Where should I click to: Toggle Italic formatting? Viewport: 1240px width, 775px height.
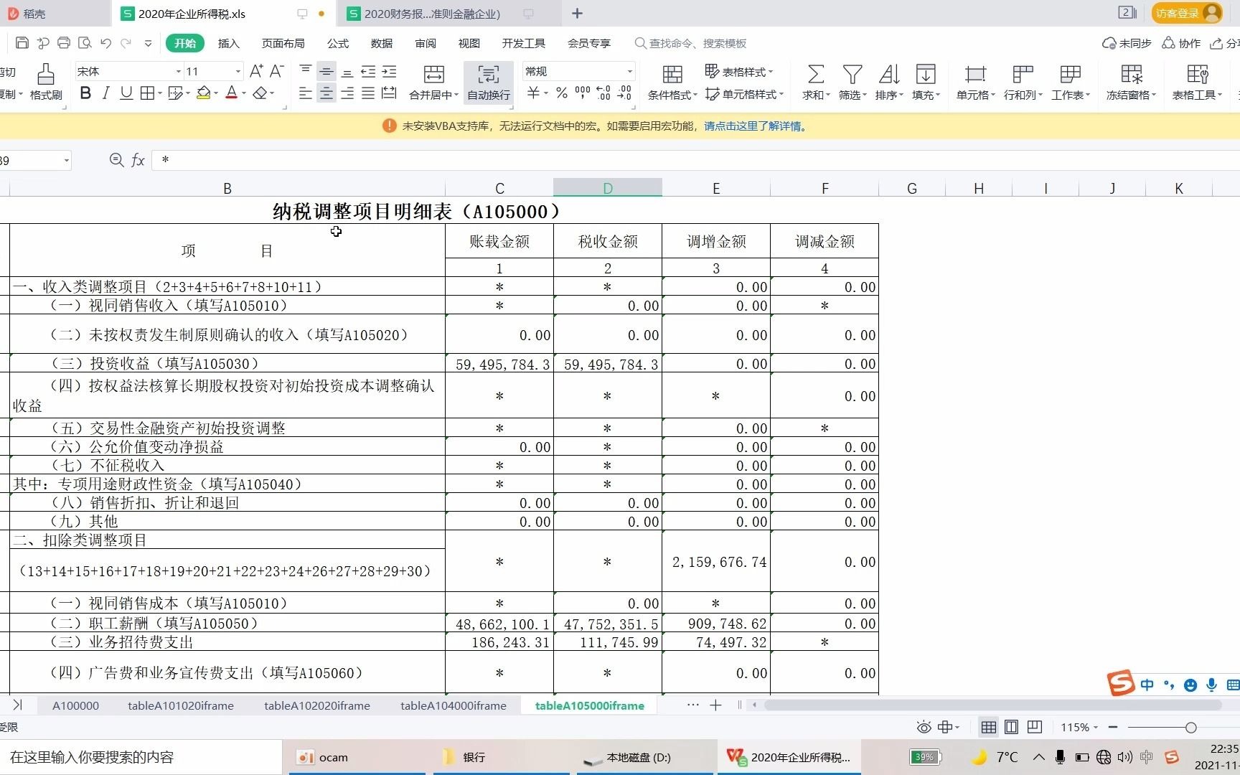(x=105, y=93)
